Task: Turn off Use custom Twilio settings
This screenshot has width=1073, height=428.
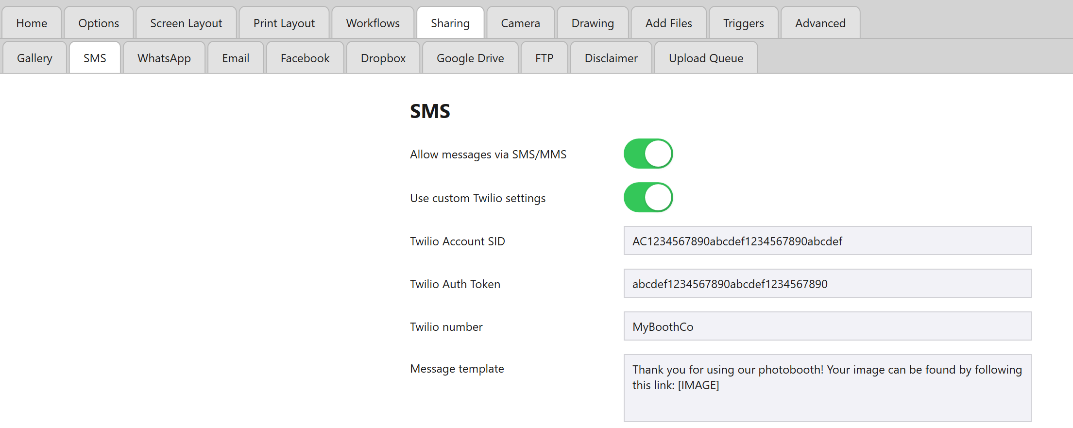Action: [x=648, y=197]
